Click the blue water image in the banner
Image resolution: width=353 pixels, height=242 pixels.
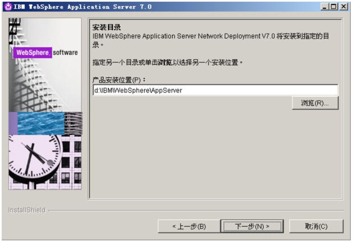[41, 123]
